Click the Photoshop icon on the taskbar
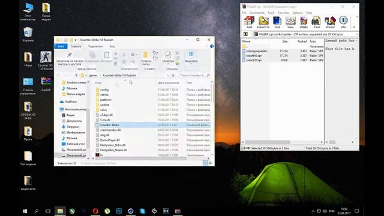Image resolution: width=384 pixels, height=216 pixels. (119, 211)
